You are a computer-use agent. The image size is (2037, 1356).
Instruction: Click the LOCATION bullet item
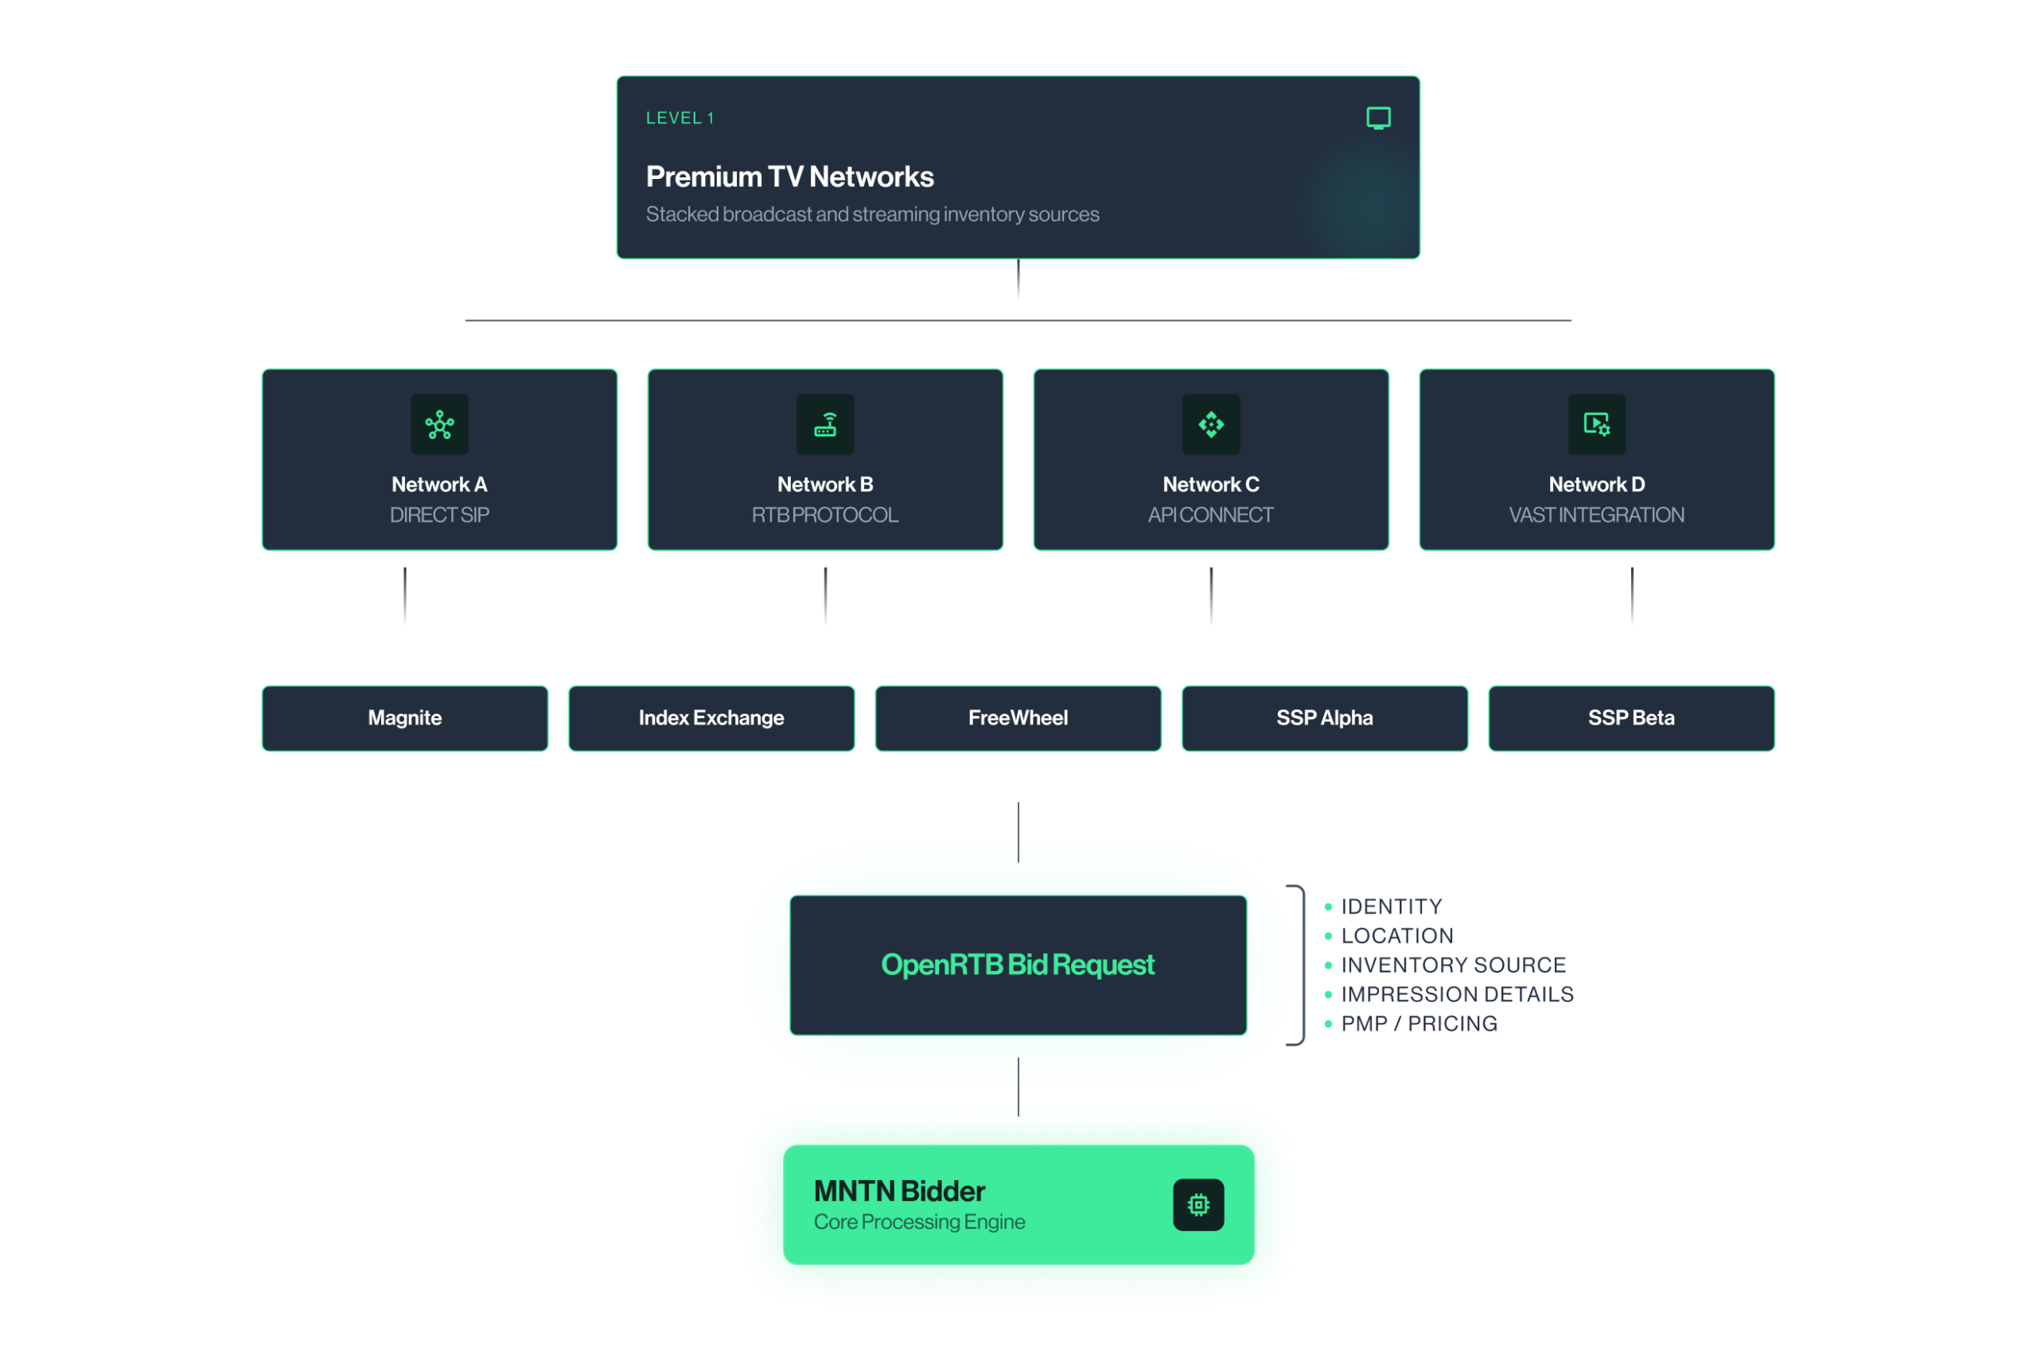[x=1397, y=936]
